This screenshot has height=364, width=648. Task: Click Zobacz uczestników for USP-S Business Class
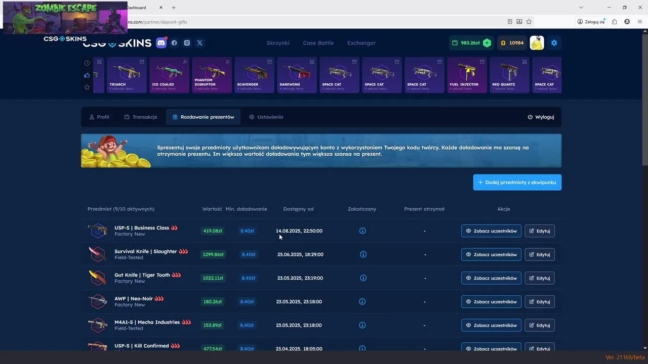(x=491, y=231)
